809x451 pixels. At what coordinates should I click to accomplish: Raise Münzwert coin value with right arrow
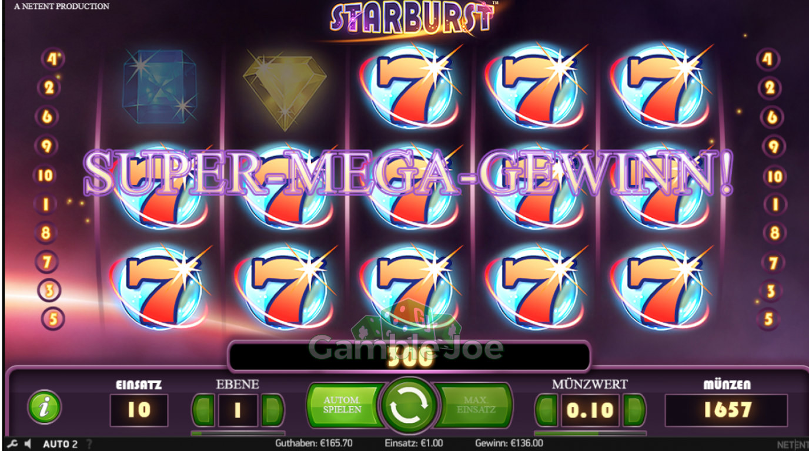point(634,410)
